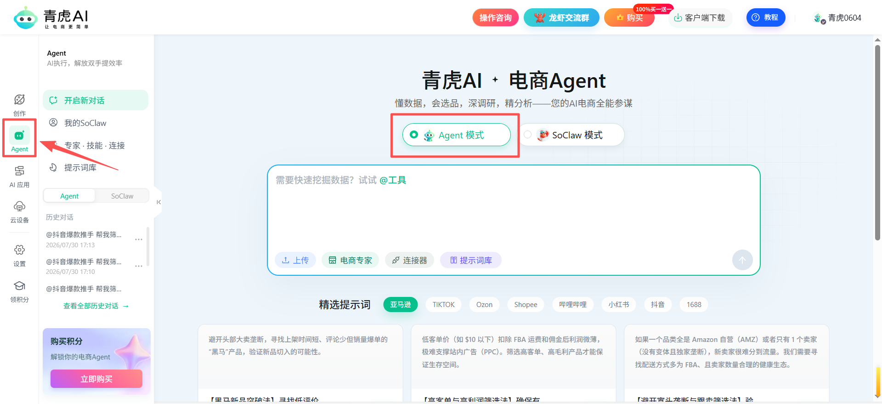Select the SoClaw 模式 radio option
This screenshot has height=404, width=882.
(571, 135)
